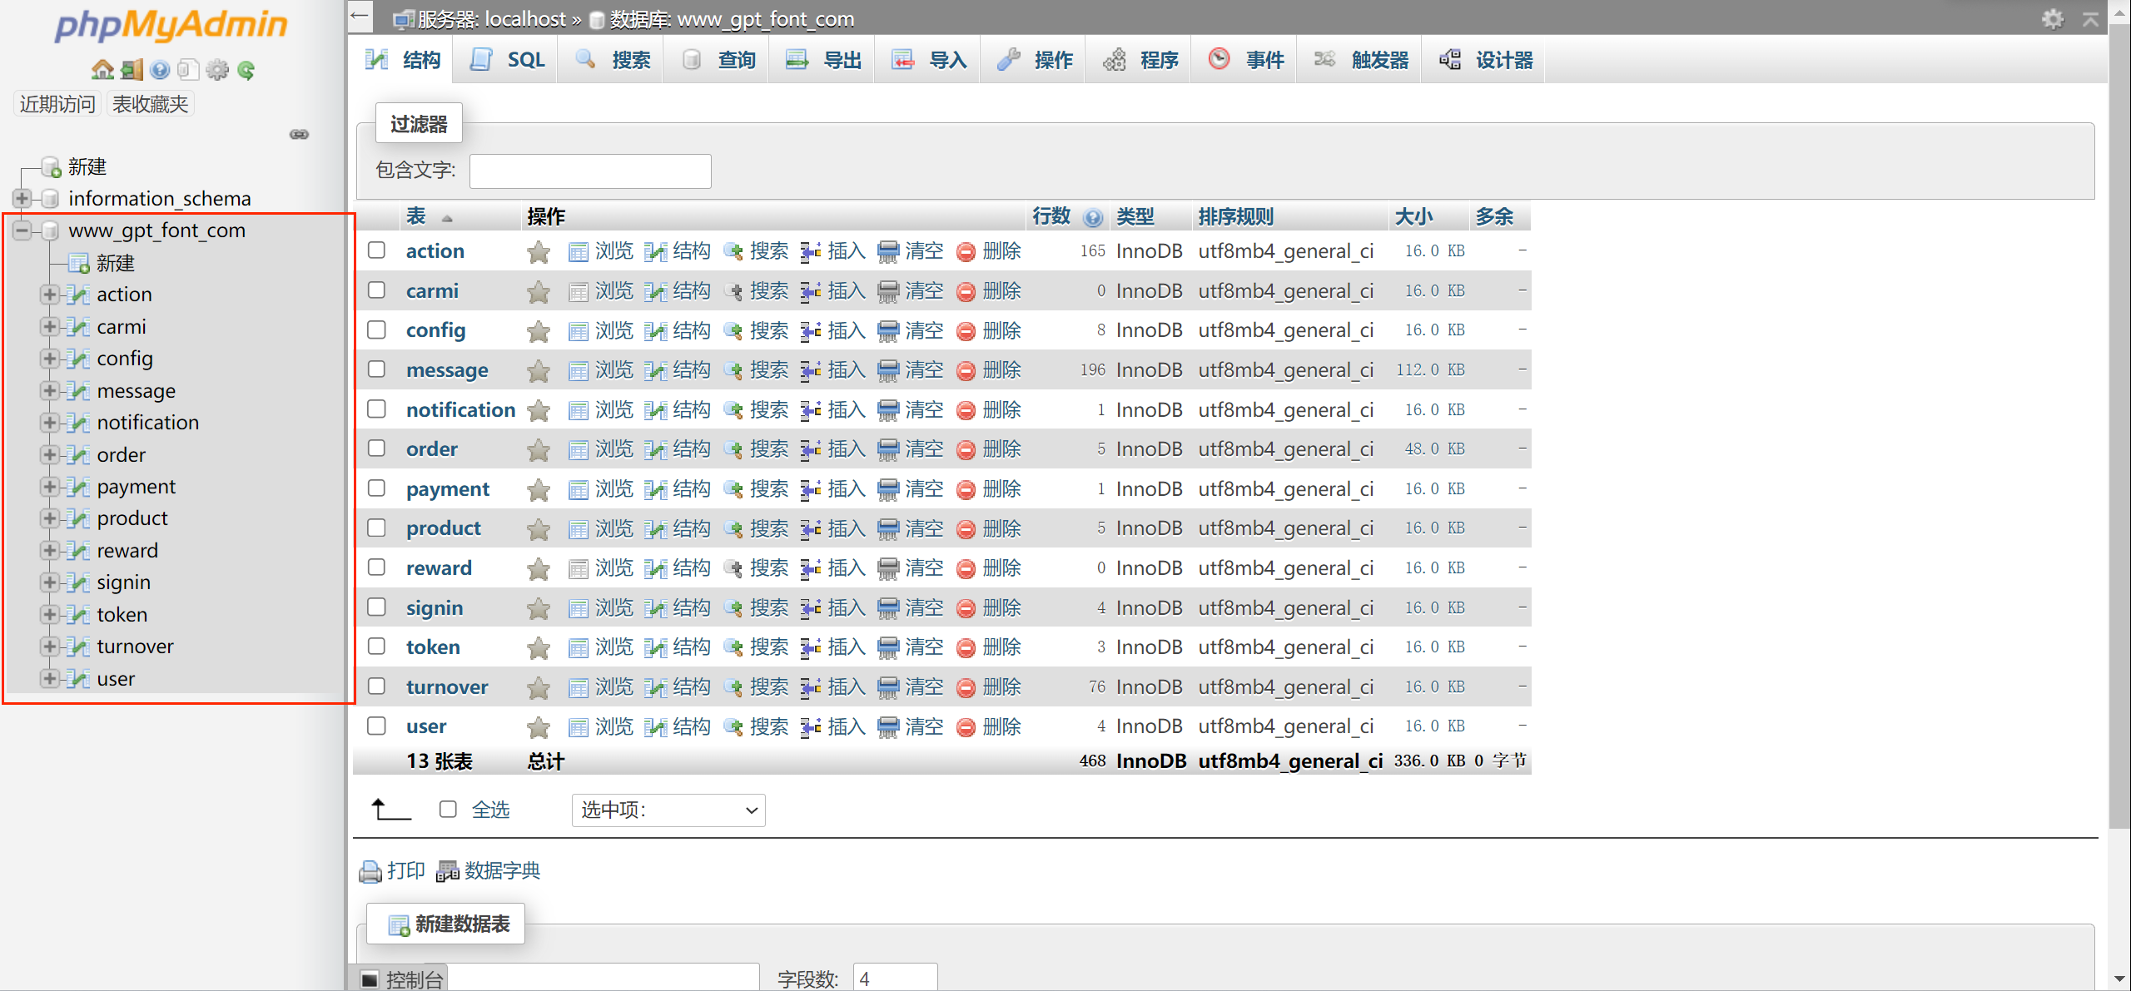Click the sidebar link chain icon
This screenshot has width=2131, height=991.
click(x=299, y=134)
